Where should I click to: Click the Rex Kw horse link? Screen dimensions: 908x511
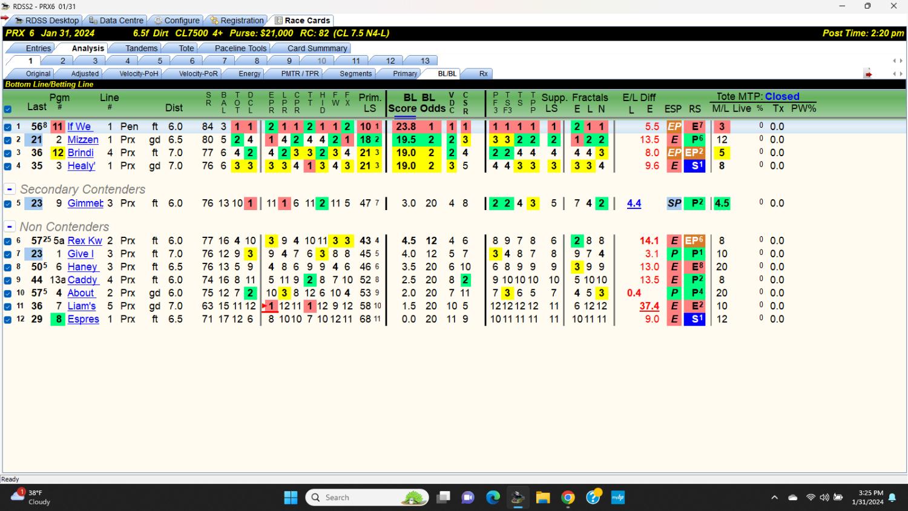point(85,240)
